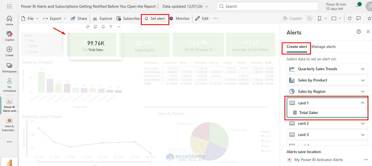Viewport: 372px width, 166px height.
Task: Click the Copilot button in the toolbar
Action: [292, 18]
